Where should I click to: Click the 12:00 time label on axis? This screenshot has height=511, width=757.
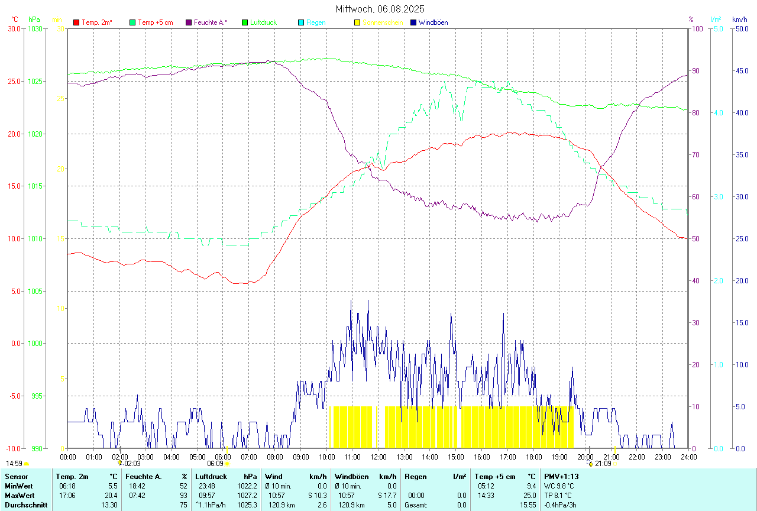[378, 457]
